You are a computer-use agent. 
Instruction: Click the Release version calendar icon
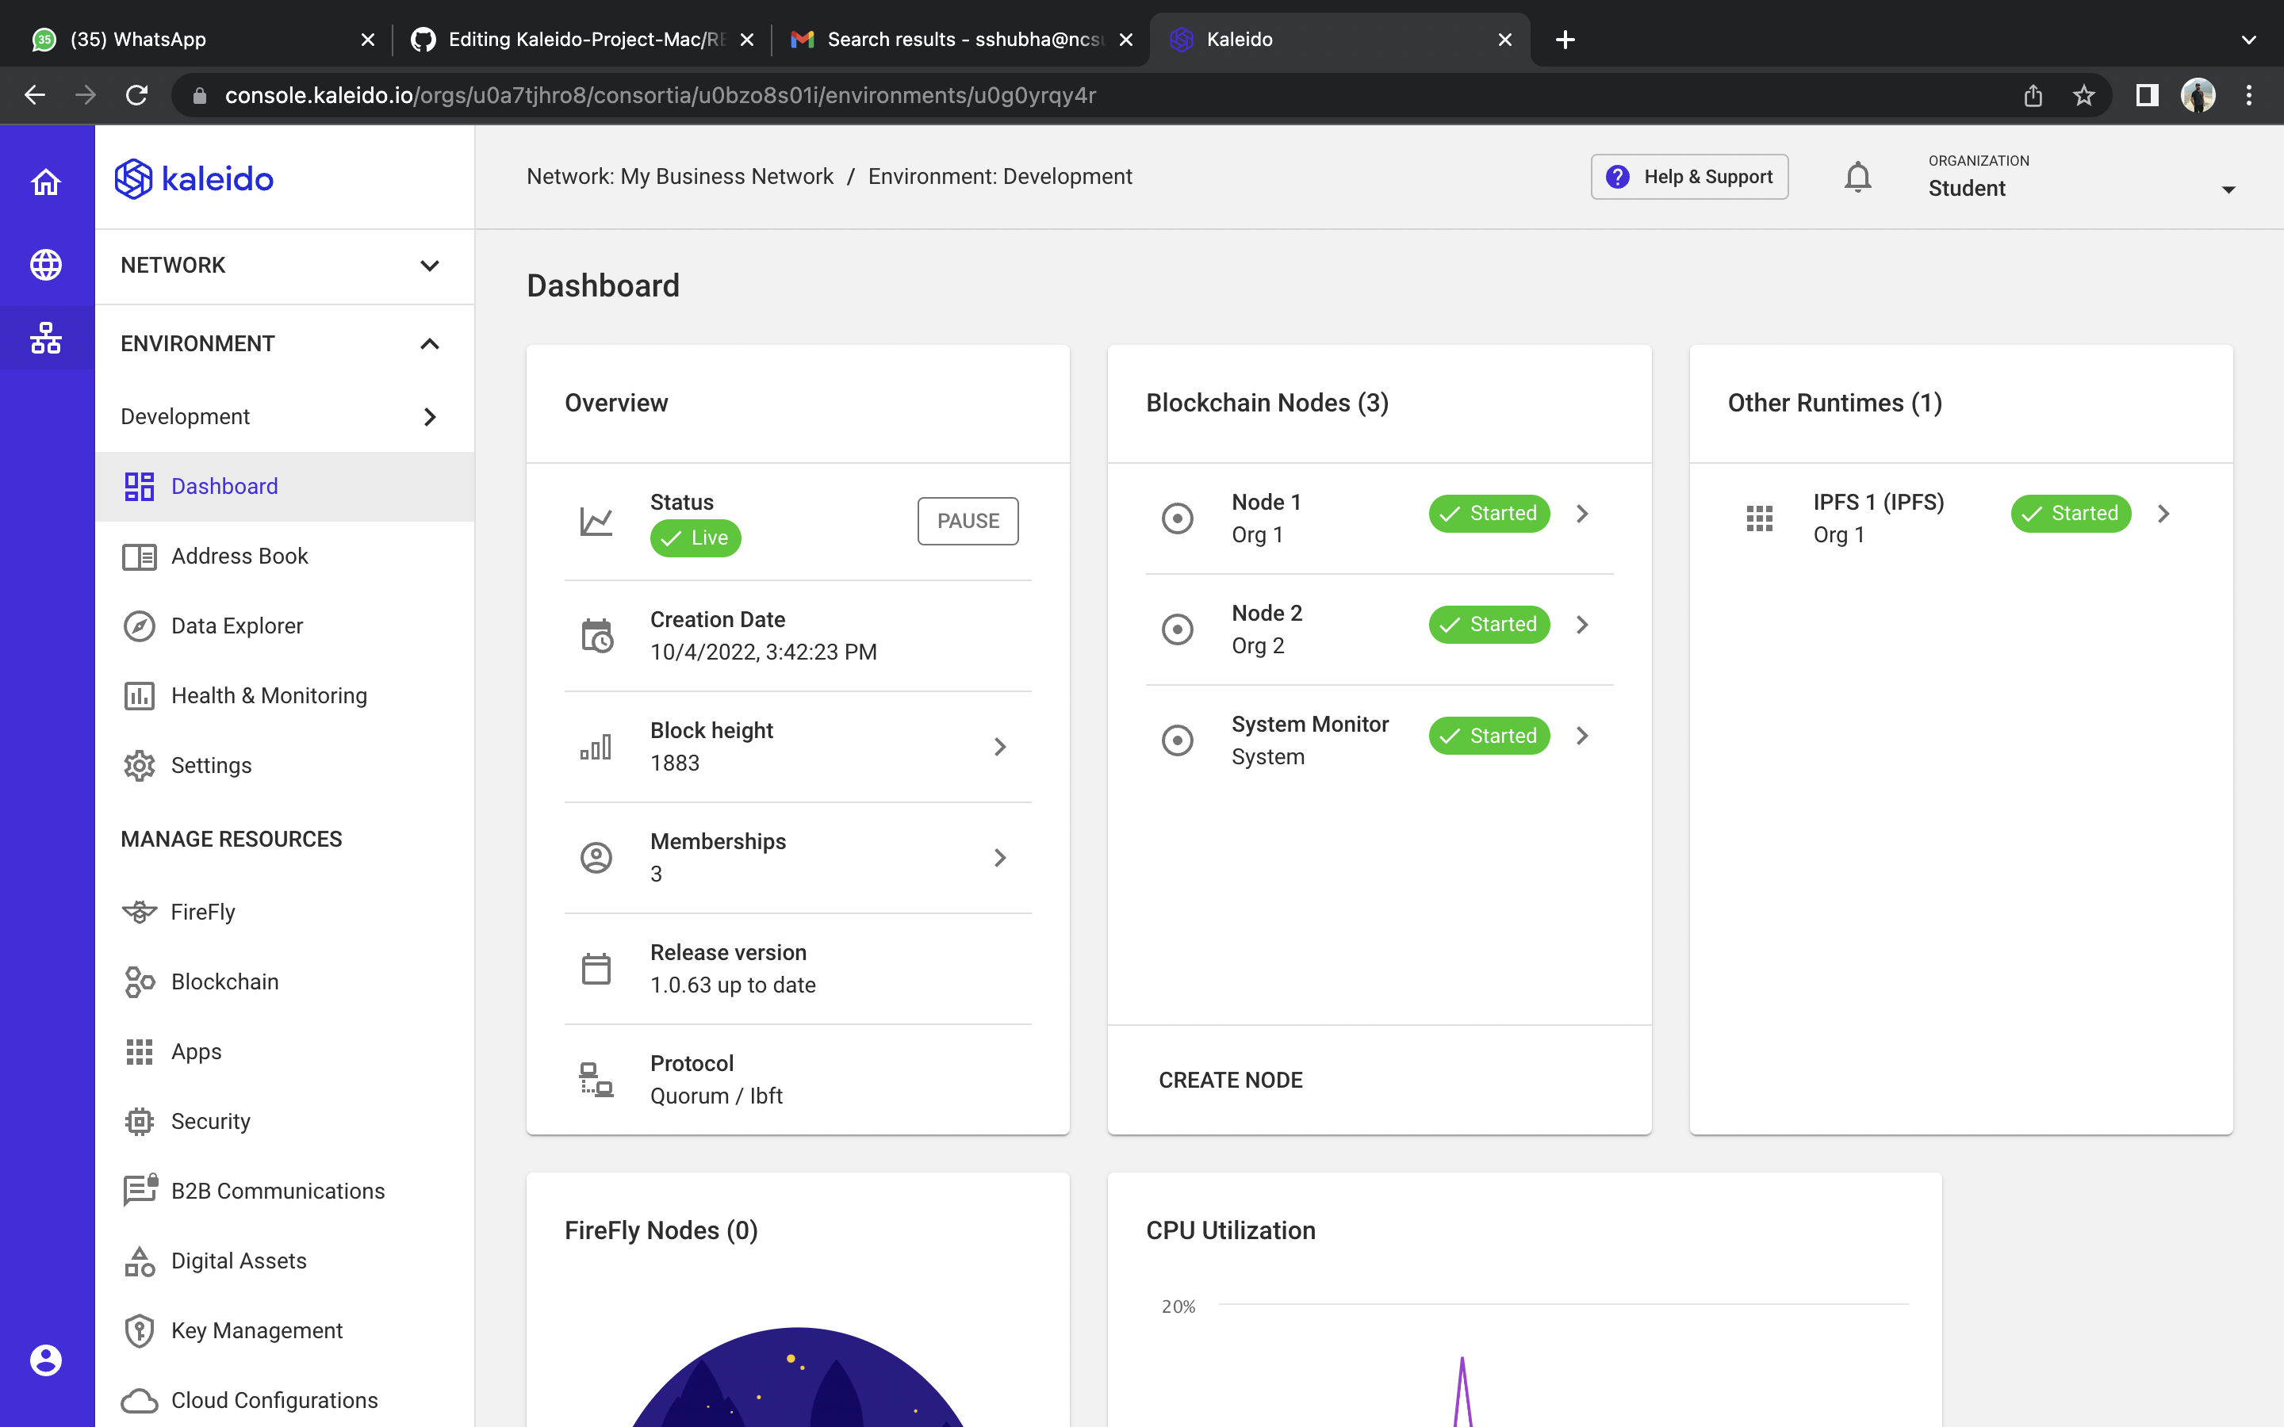click(x=596, y=970)
